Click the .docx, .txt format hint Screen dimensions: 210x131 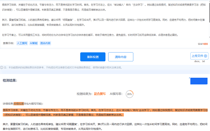tap(199, 61)
